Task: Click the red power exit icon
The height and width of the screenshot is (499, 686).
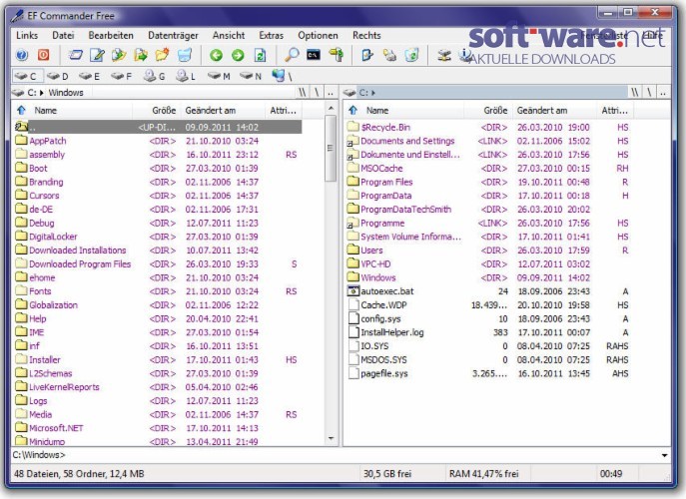Action: (43, 55)
